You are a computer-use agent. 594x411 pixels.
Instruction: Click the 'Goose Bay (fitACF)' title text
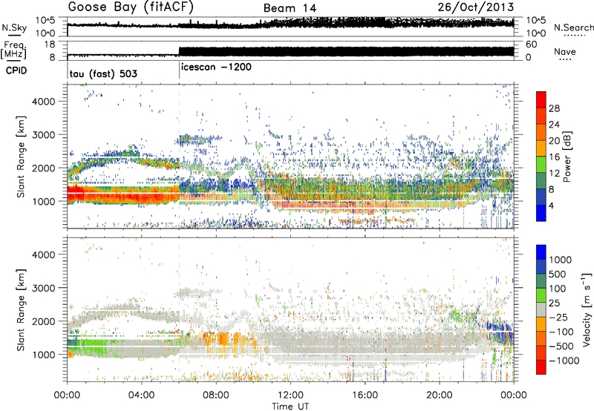click(x=131, y=7)
